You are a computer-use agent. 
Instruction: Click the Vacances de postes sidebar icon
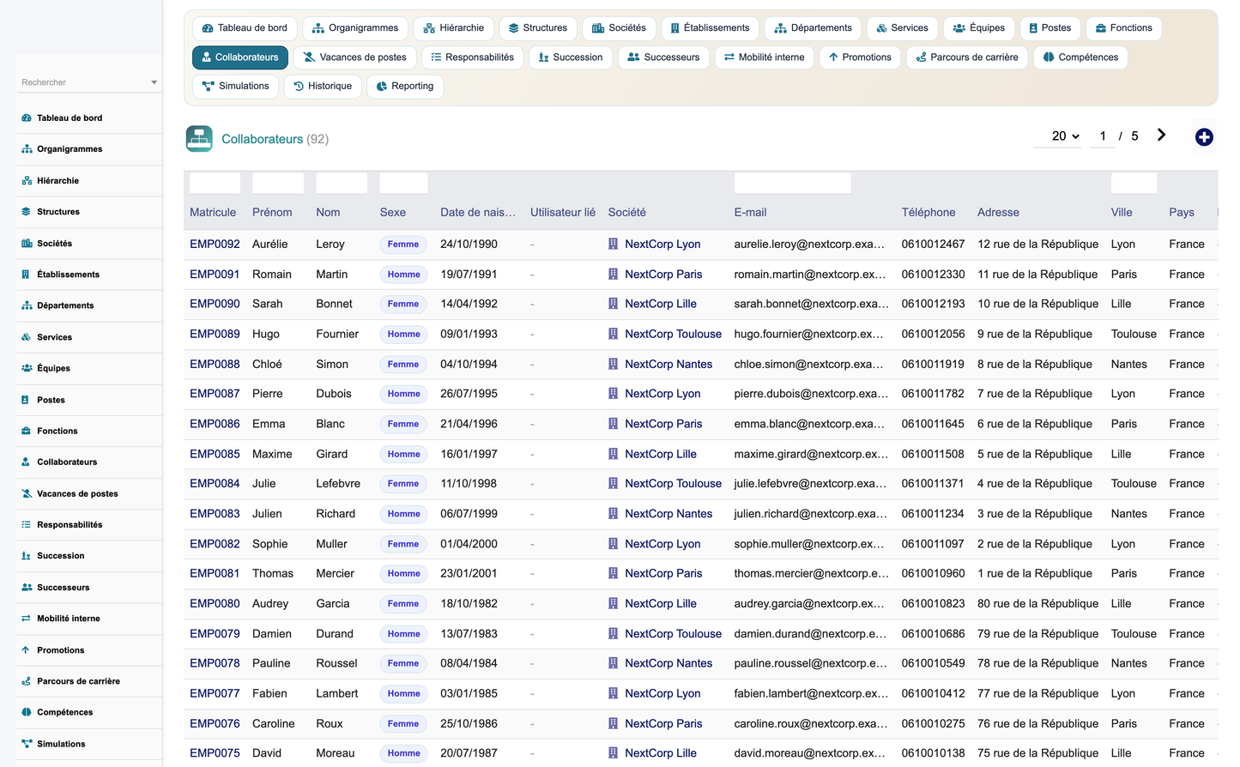tap(27, 493)
